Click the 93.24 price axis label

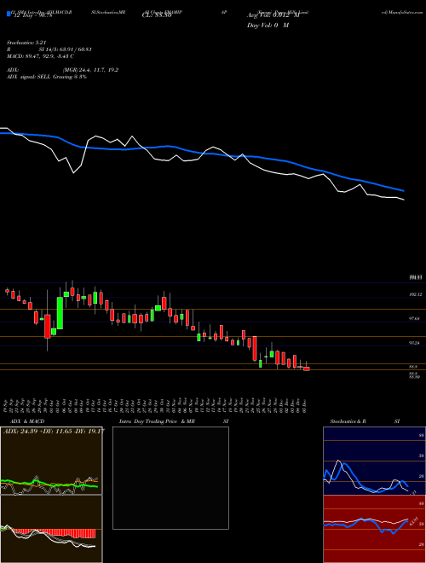click(x=415, y=343)
